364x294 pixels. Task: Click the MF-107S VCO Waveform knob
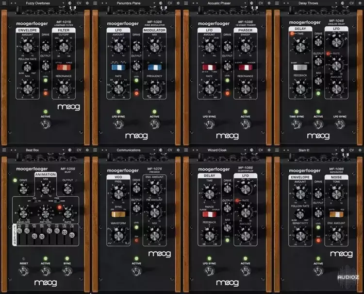click(x=118, y=236)
